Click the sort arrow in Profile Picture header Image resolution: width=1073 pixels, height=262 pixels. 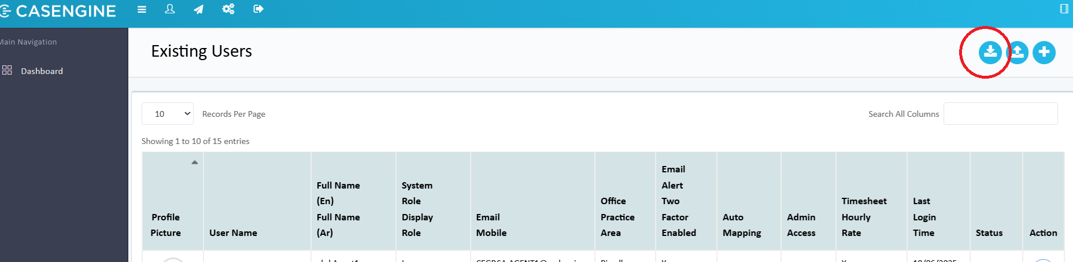[x=195, y=163]
